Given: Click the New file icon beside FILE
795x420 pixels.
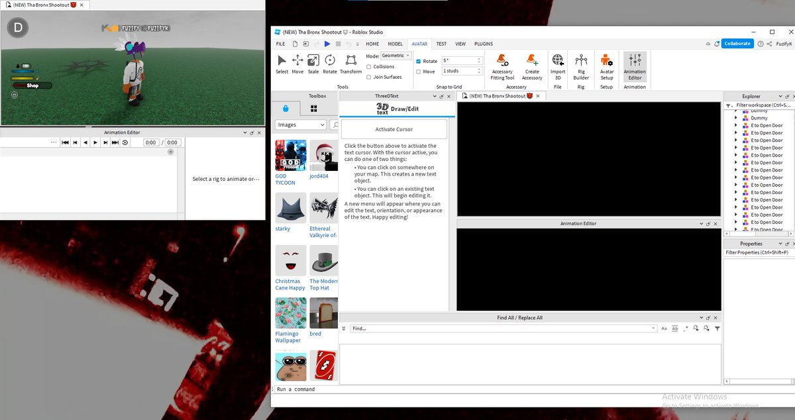Looking at the screenshot, I should (x=295, y=44).
